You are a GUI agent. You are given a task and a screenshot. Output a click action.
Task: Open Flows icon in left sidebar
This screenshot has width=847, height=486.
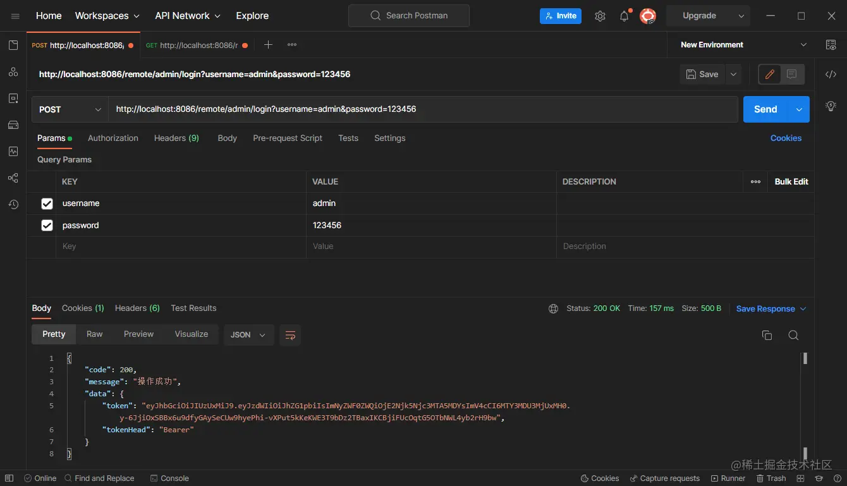[13, 178]
